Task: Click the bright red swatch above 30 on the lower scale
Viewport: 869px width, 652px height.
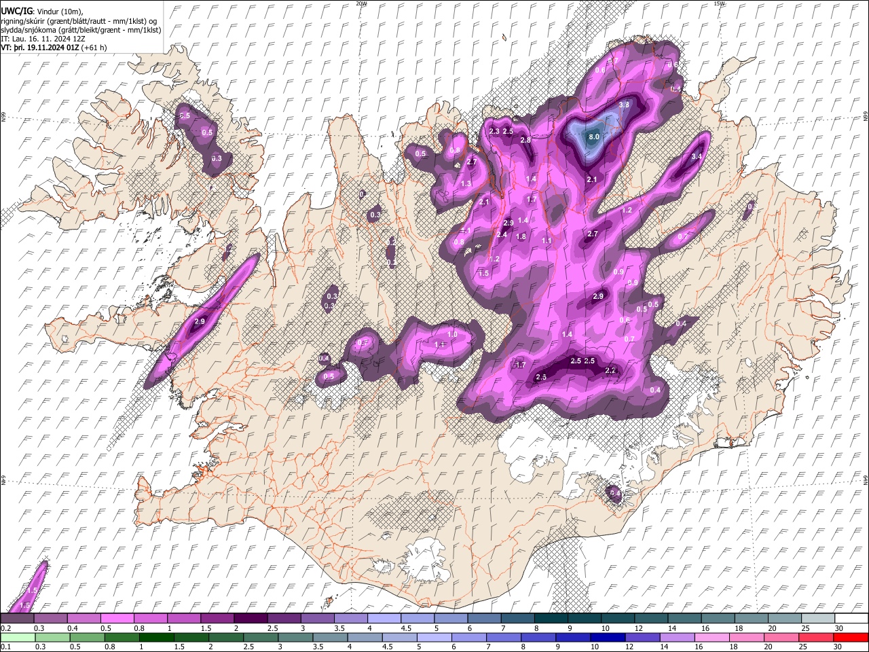Action: [850, 638]
